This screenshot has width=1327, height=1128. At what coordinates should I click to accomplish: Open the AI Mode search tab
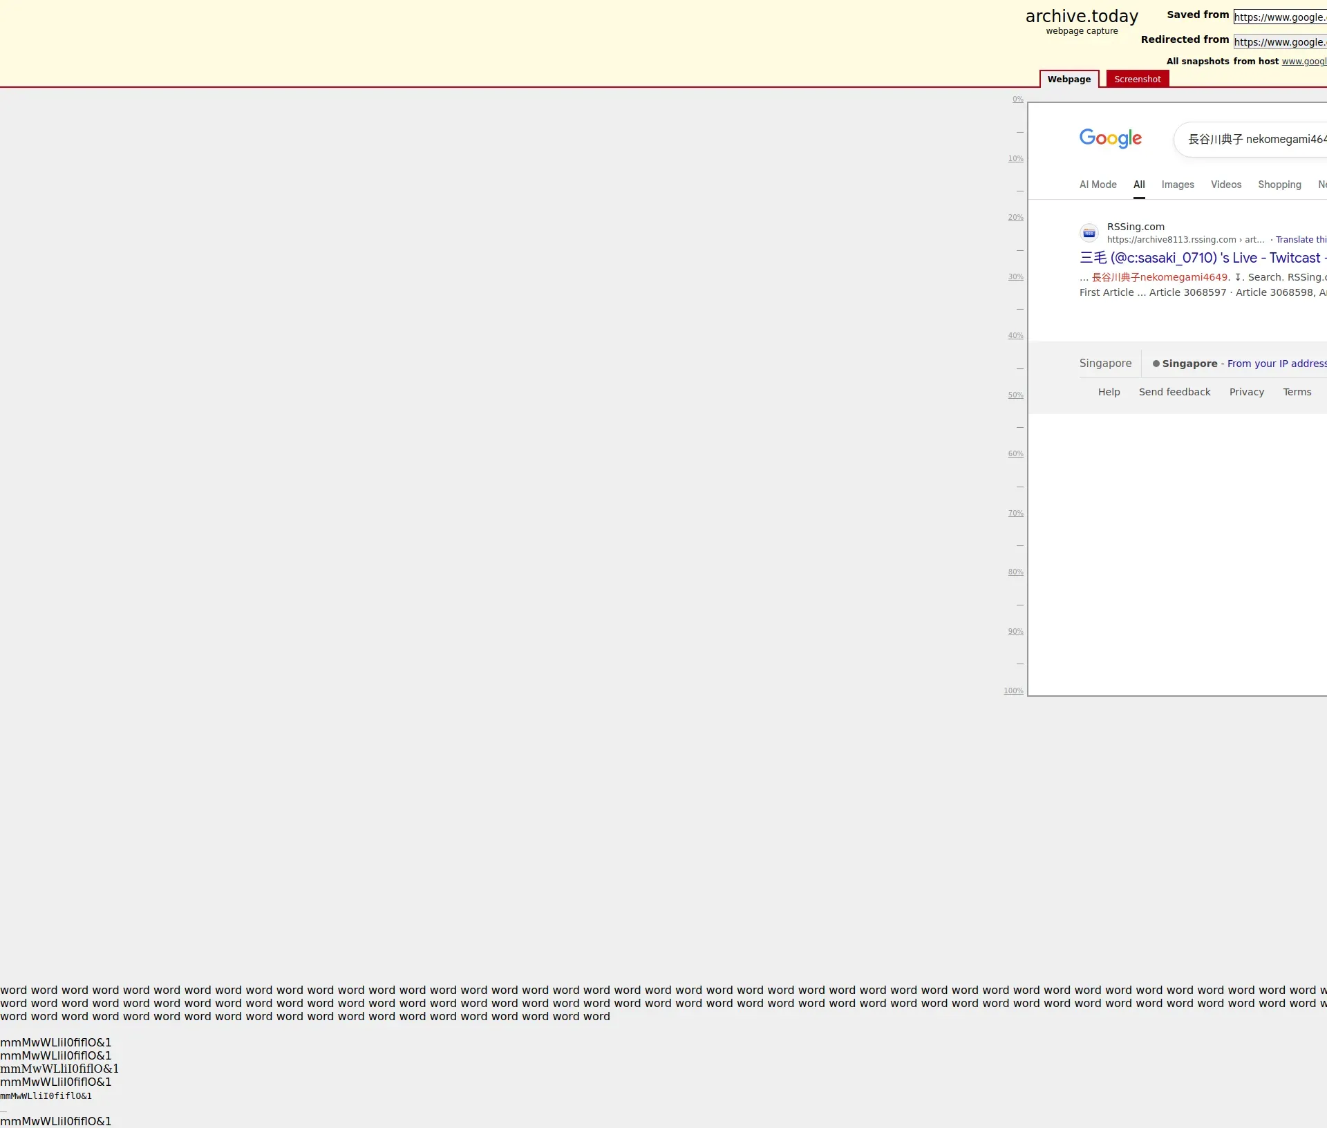pyautogui.click(x=1098, y=185)
